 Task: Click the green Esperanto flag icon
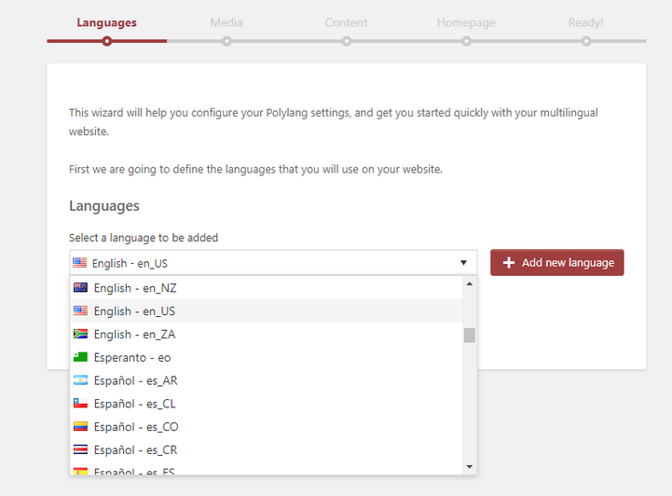pos(80,357)
